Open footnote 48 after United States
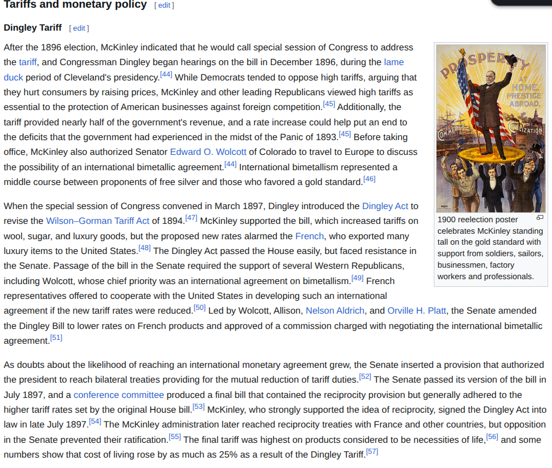552x468 pixels. [144, 249]
